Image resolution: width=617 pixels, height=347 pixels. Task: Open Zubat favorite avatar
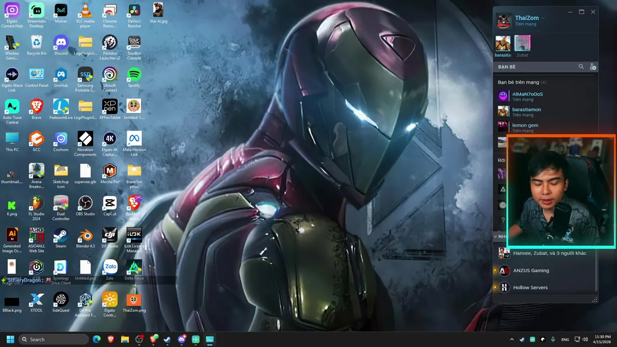(x=523, y=43)
